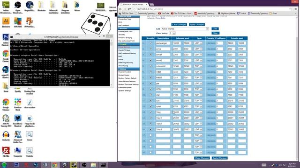Click the cmd window's vertical scrollbar

(112, 63)
